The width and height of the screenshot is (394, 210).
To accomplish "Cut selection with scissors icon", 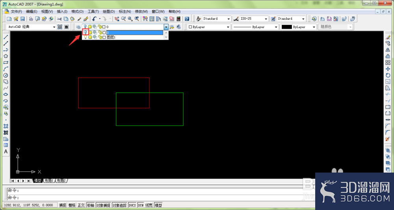I will pos(59,19).
